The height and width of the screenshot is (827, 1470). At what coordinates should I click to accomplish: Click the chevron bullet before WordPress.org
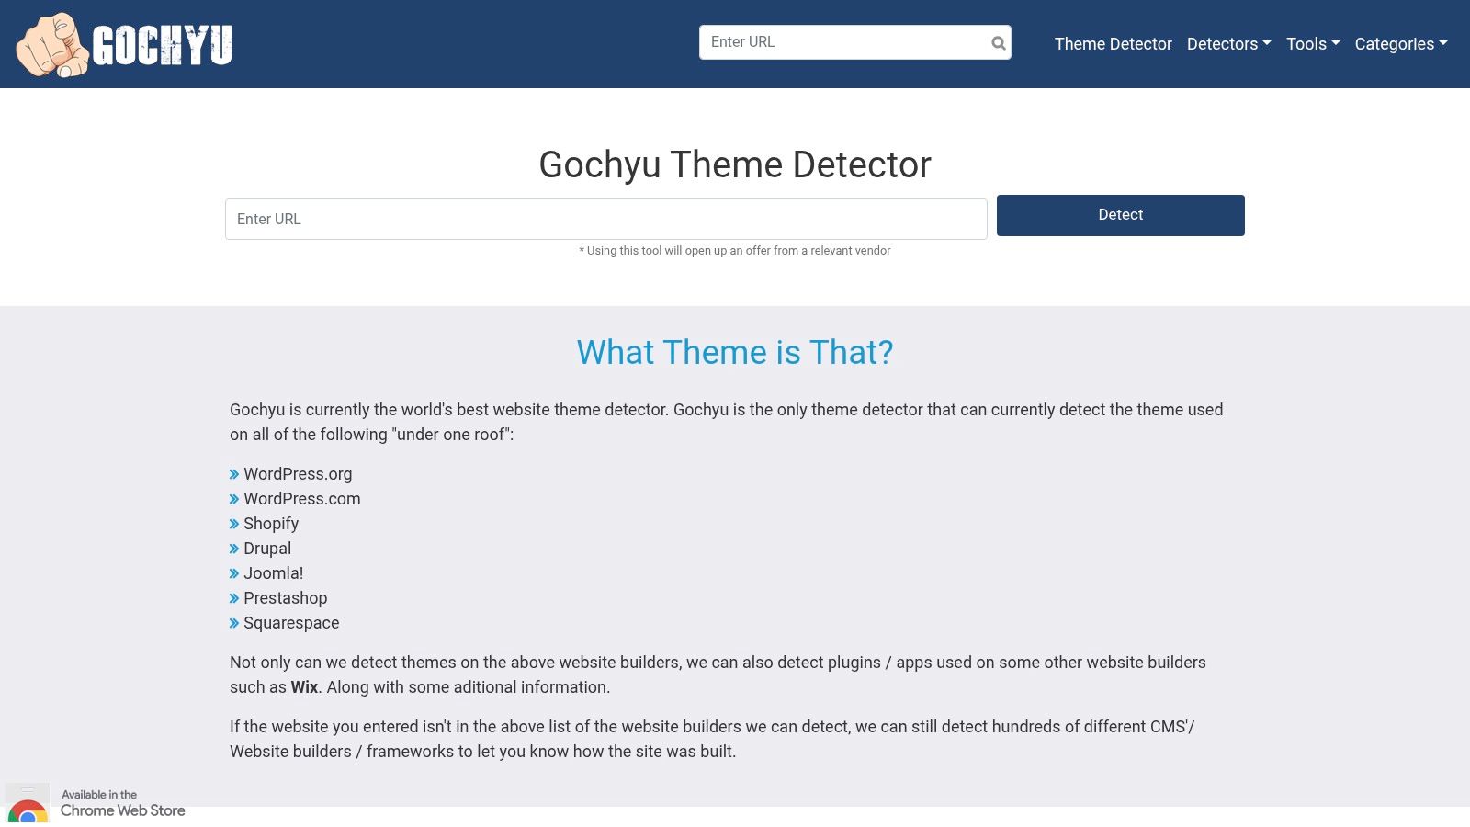(234, 475)
